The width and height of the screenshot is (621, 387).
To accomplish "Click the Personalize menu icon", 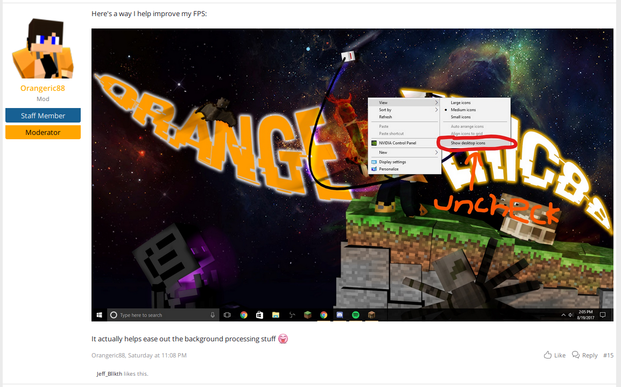I will [374, 169].
